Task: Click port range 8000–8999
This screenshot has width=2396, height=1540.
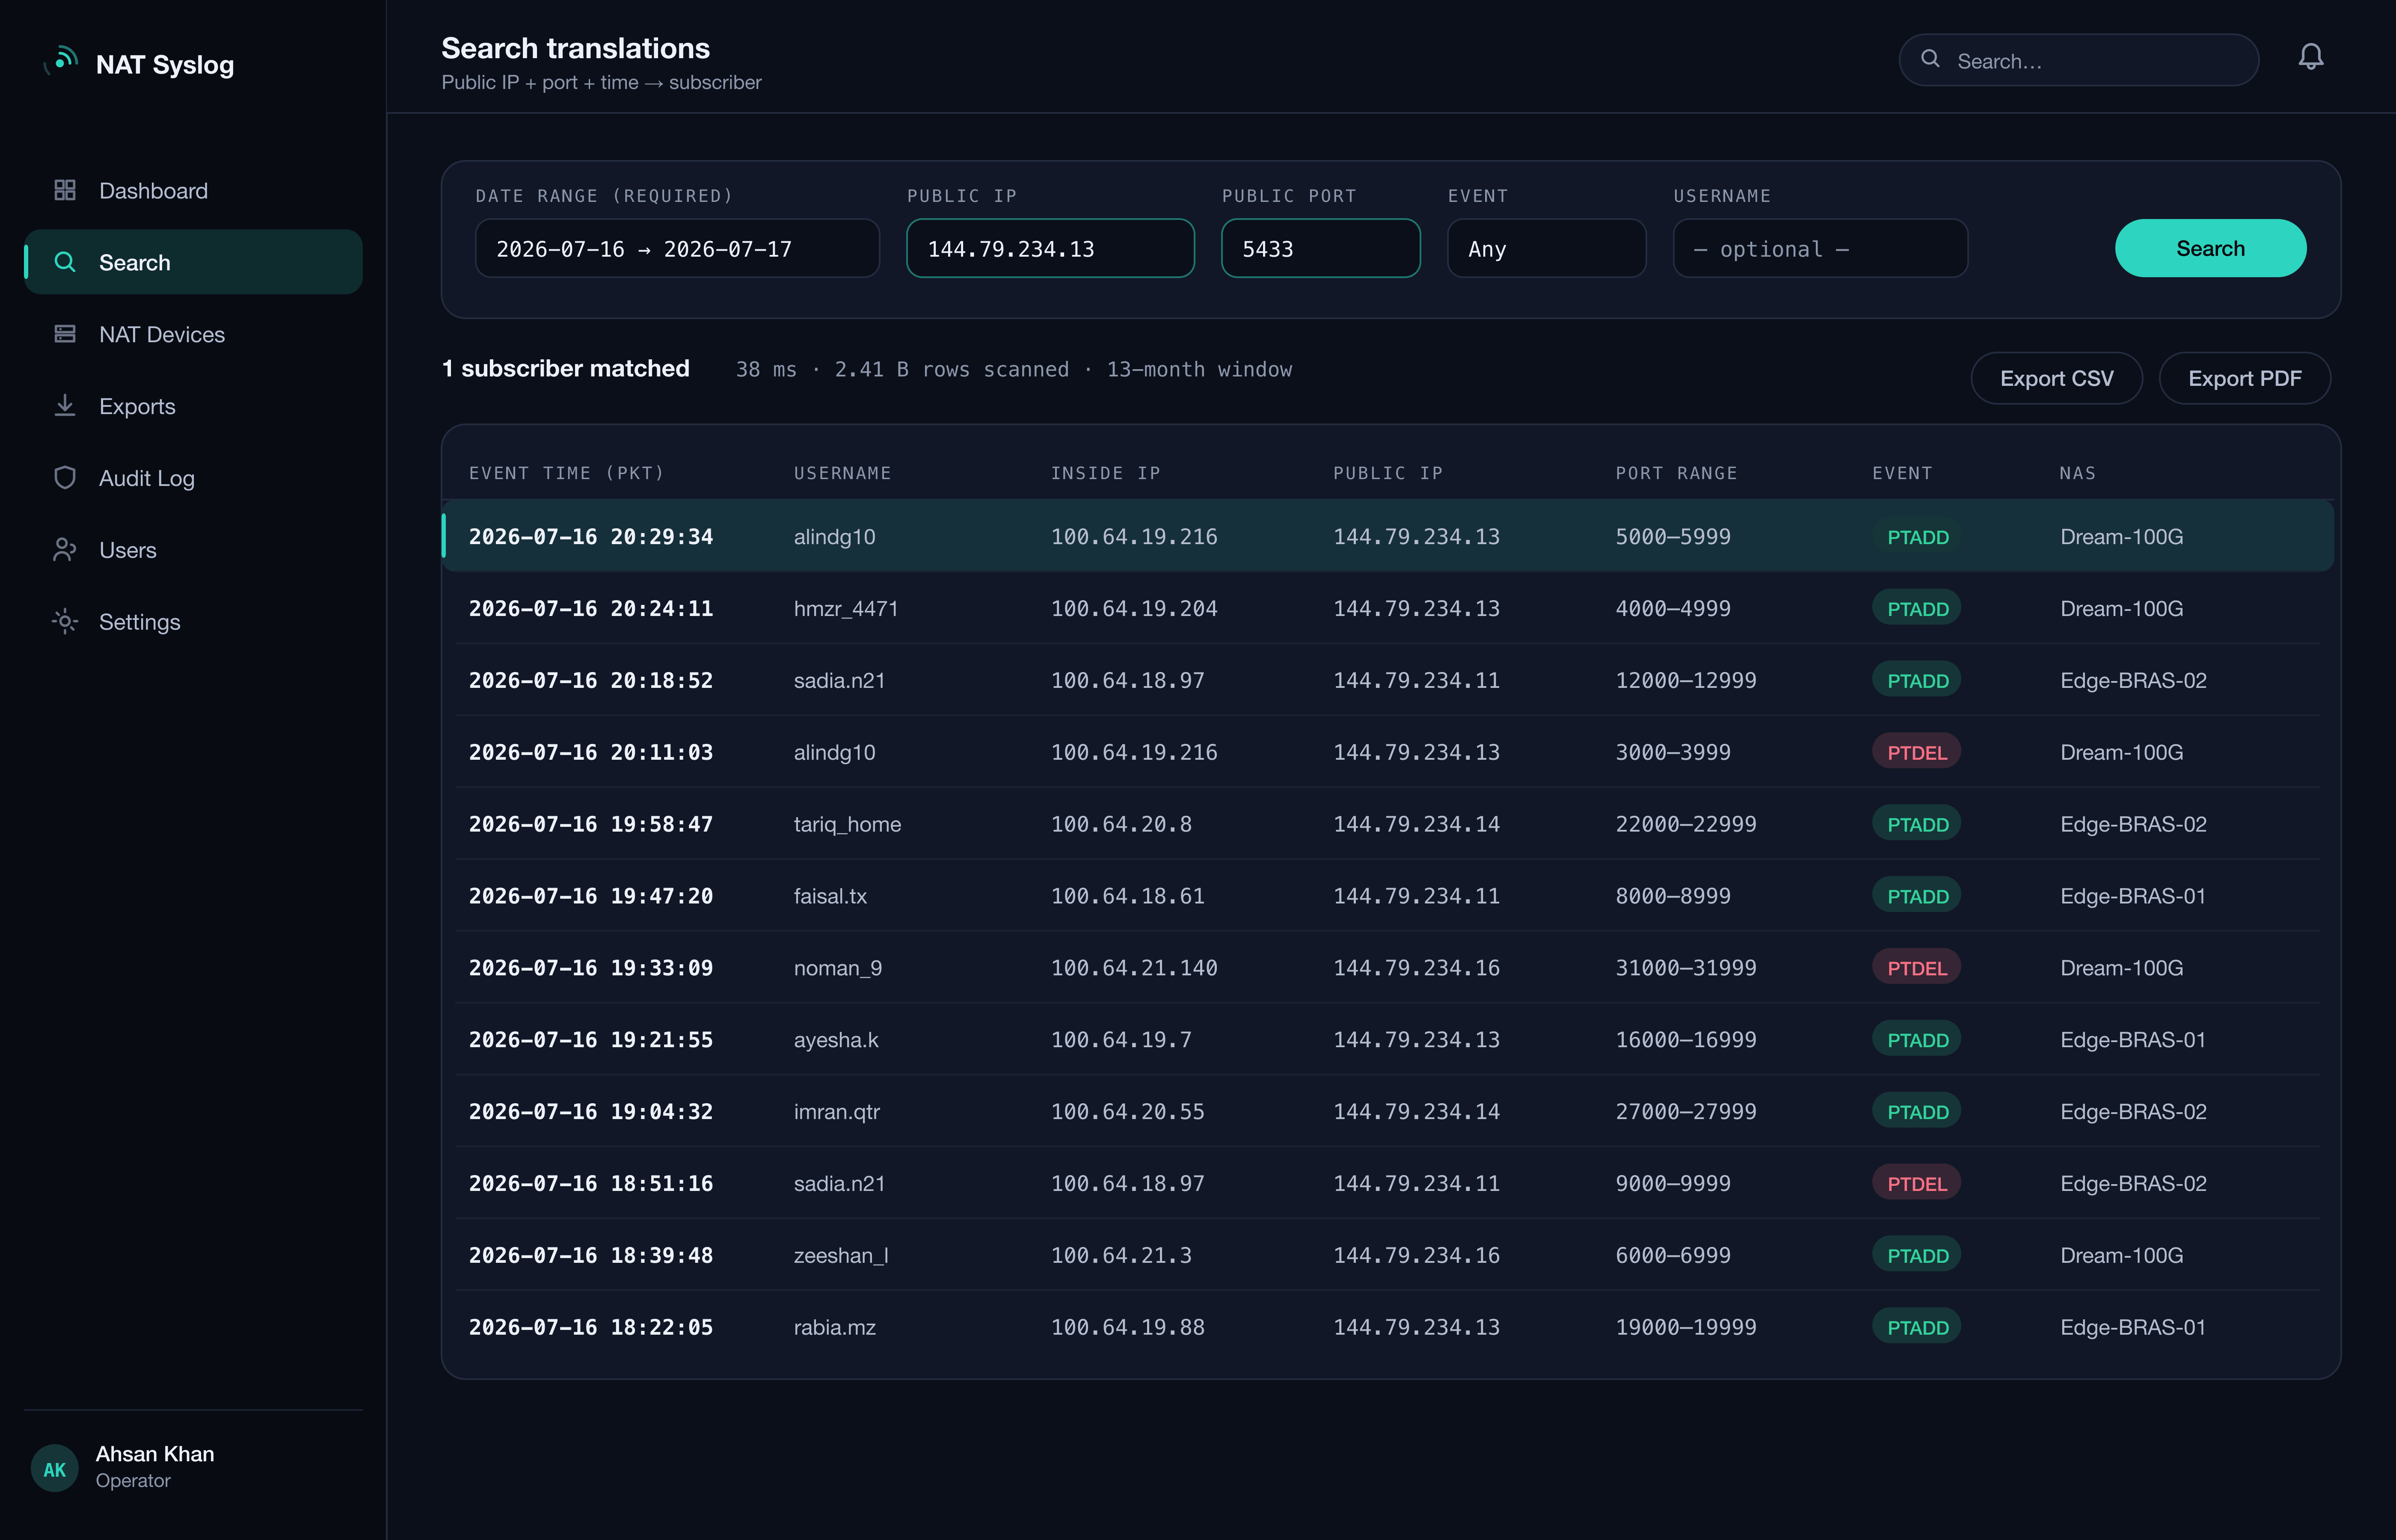Action: (x=1673, y=896)
